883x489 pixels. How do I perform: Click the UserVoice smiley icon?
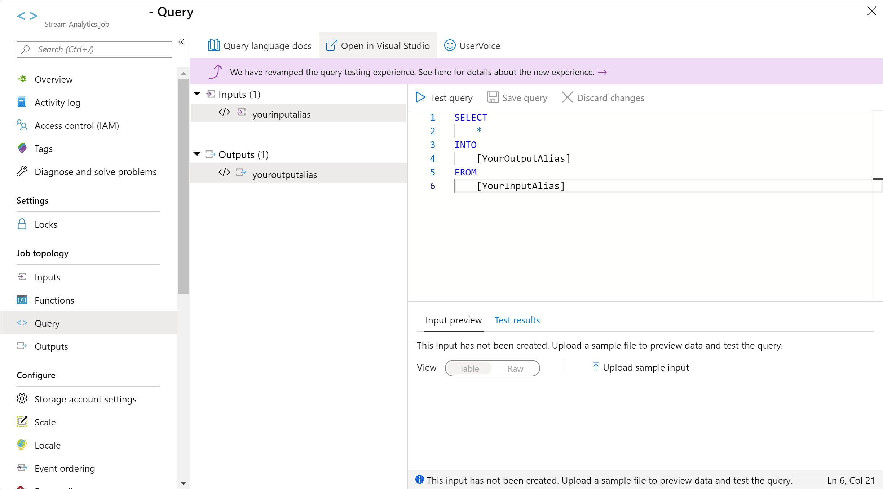coord(450,45)
